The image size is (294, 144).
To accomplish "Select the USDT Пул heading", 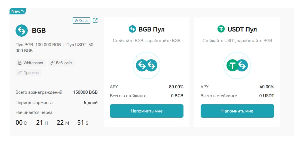I will pyautogui.click(x=242, y=29).
